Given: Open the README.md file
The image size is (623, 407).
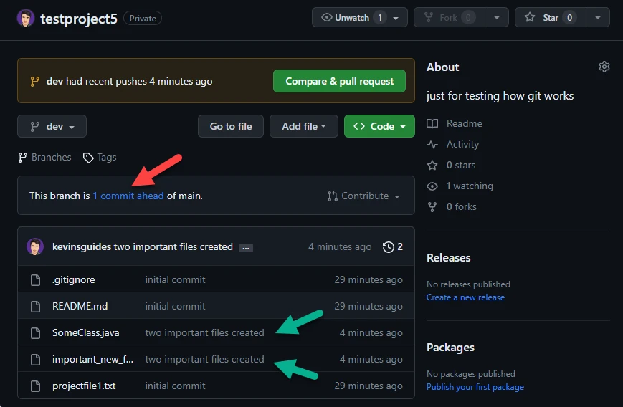Looking at the screenshot, I should coord(80,306).
